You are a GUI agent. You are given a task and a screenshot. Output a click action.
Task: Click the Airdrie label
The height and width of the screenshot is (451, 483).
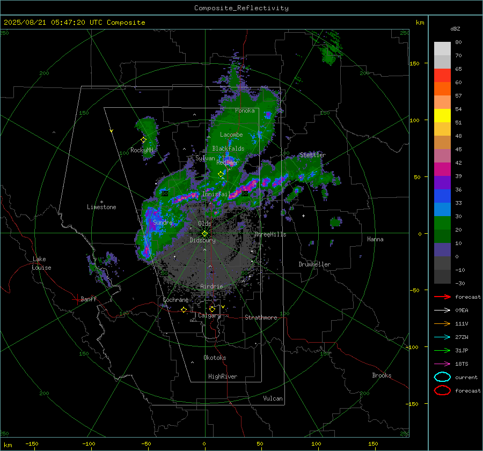pos(211,286)
